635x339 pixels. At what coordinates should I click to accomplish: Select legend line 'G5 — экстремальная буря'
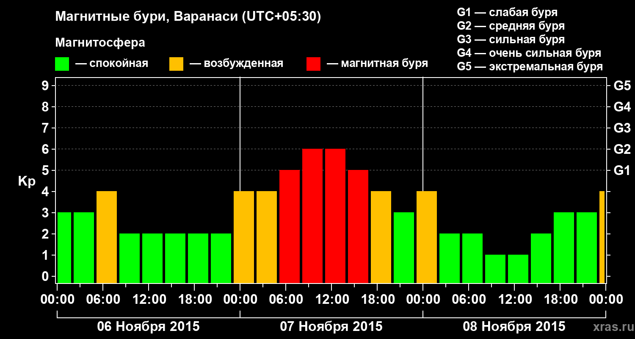[x=530, y=67]
